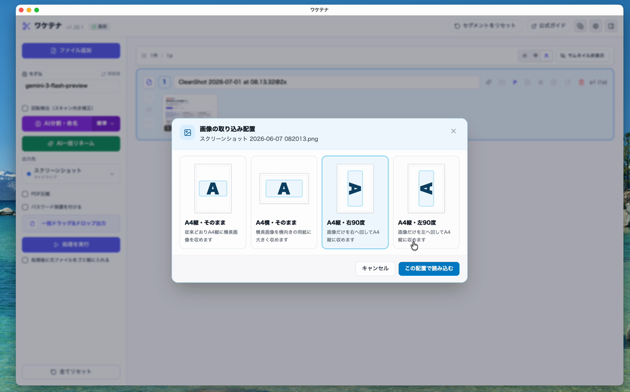Click the scissors ワケテナ logo icon

26,26
